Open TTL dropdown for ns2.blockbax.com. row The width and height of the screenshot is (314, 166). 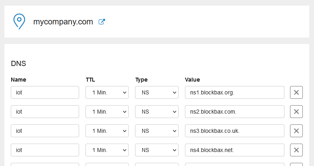point(107,112)
